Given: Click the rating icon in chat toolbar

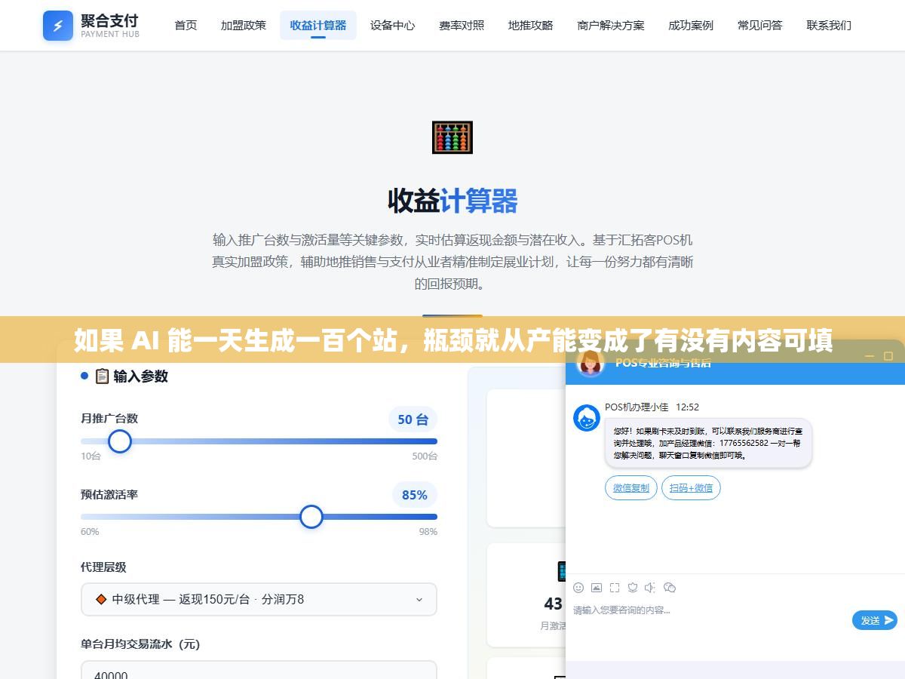Looking at the screenshot, I should (633, 588).
